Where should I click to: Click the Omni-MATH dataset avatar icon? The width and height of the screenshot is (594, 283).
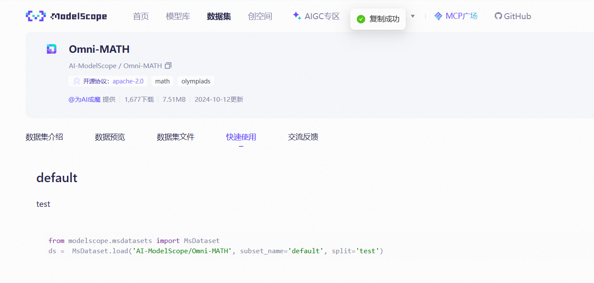pyautogui.click(x=52, y=49)
